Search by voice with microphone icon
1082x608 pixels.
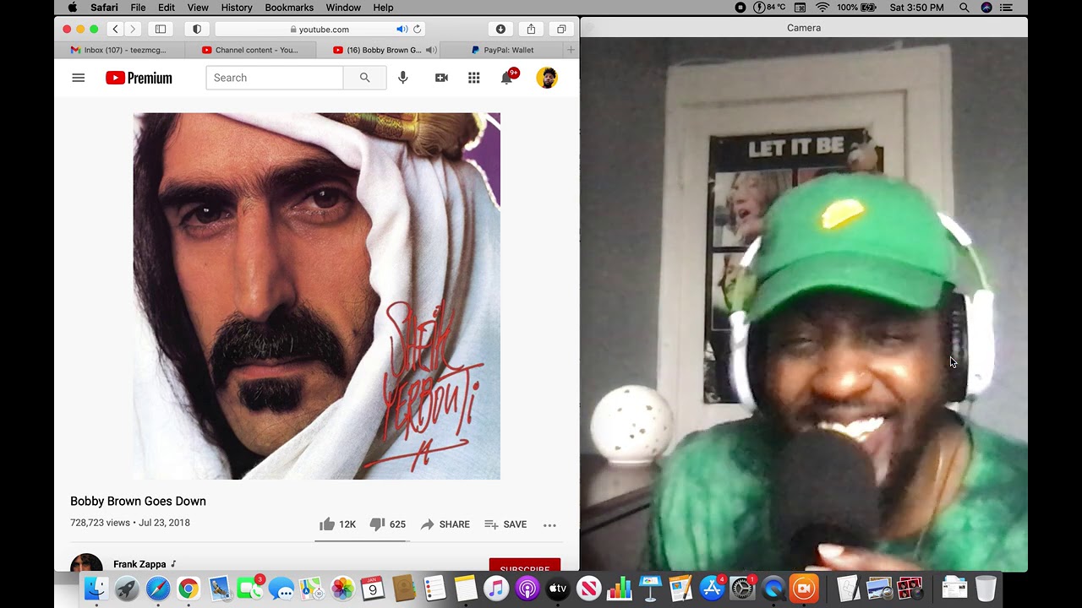pyautogui.click(x=403, y=78)
